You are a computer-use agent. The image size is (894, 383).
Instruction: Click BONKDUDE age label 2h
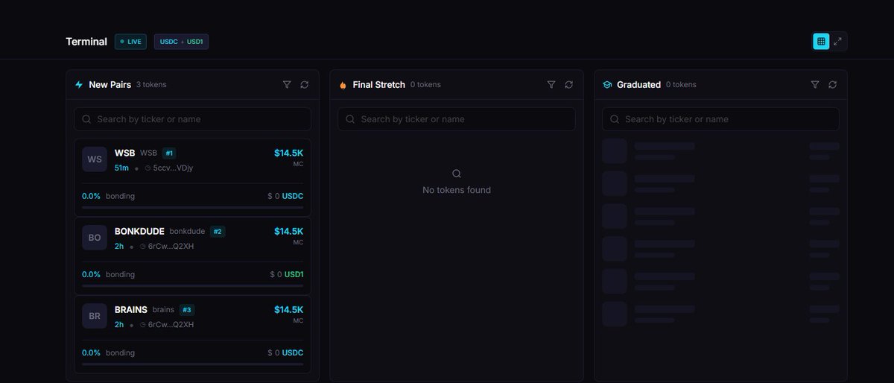click(119, 247)
